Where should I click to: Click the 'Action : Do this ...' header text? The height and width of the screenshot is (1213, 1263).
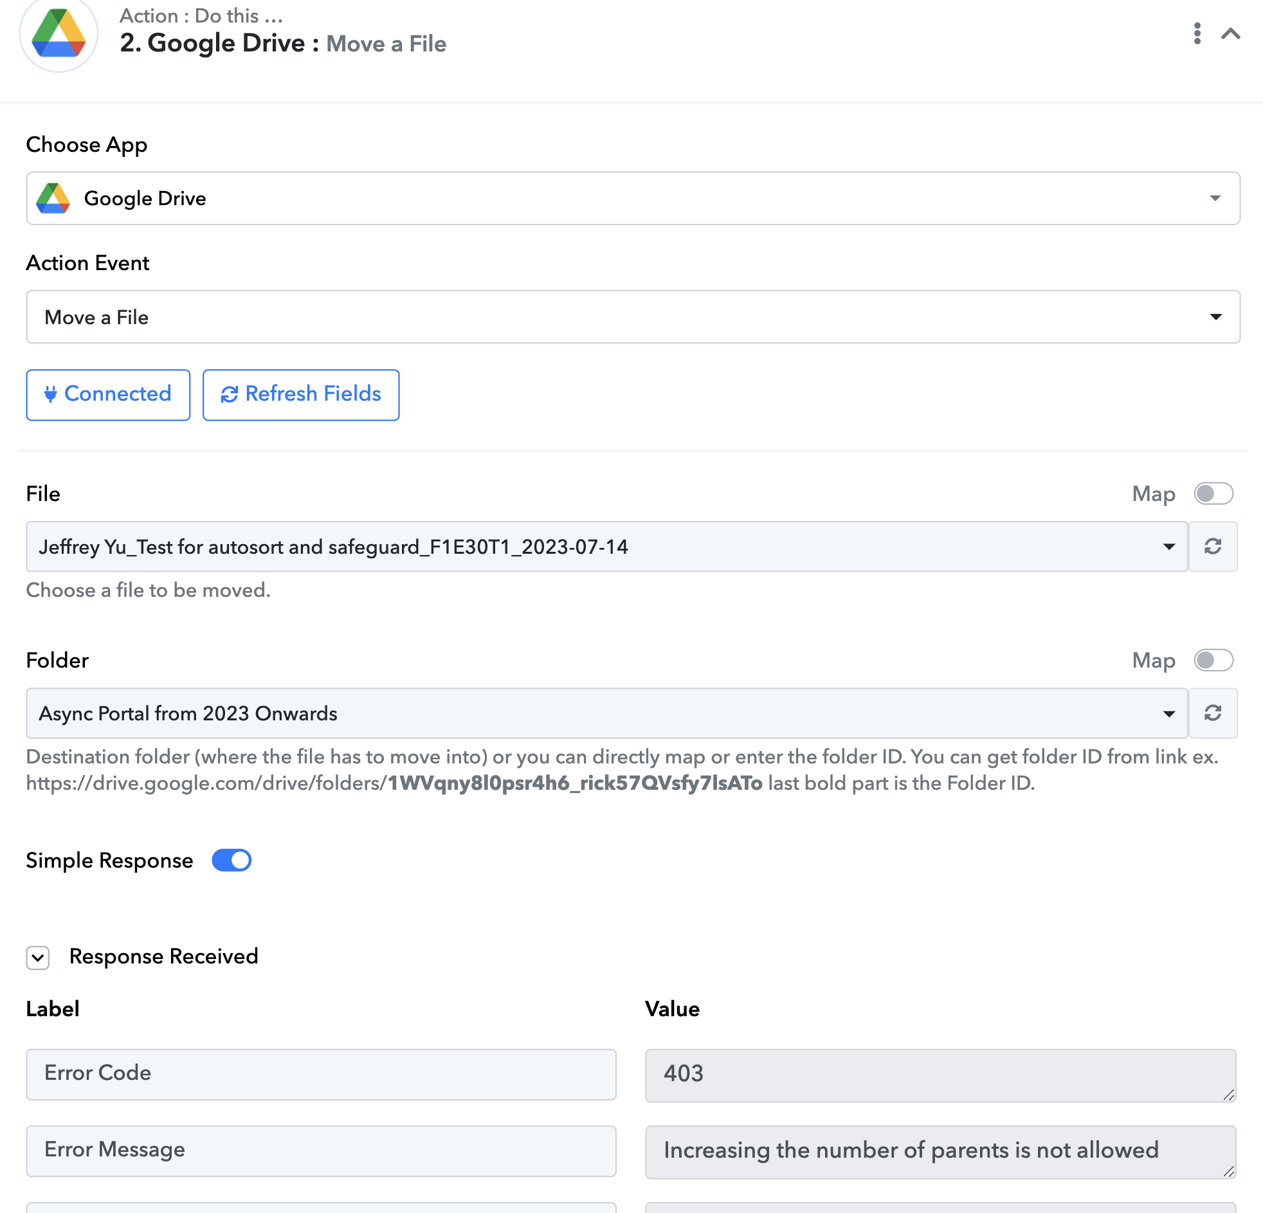[x=201, y=15]
